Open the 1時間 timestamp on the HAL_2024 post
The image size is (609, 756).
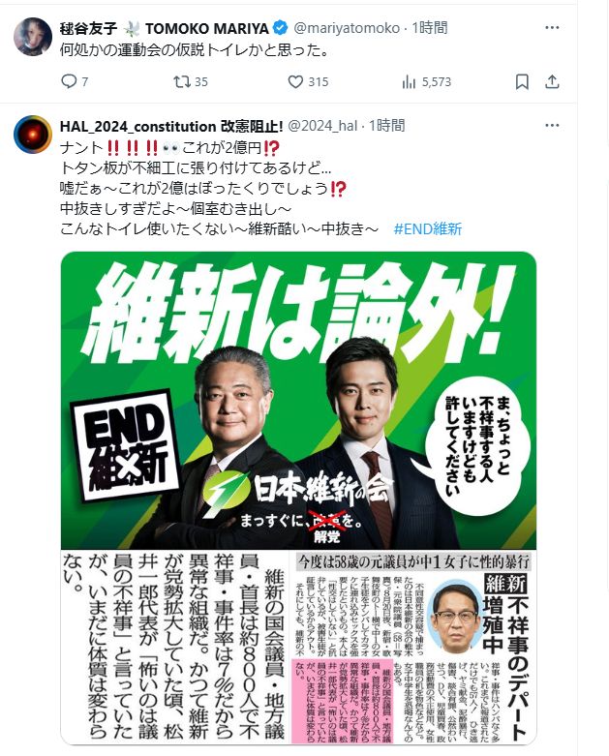386,126
